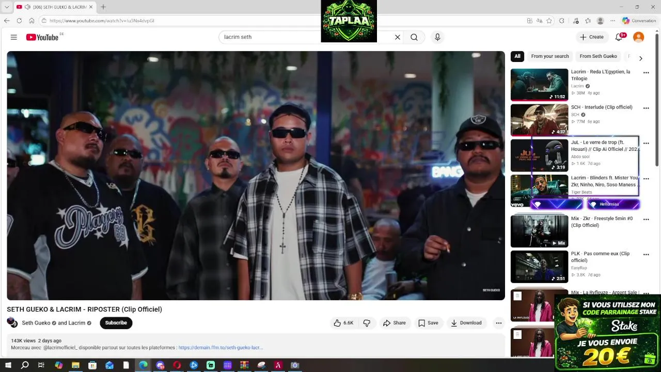Download the video

(466, 323)
